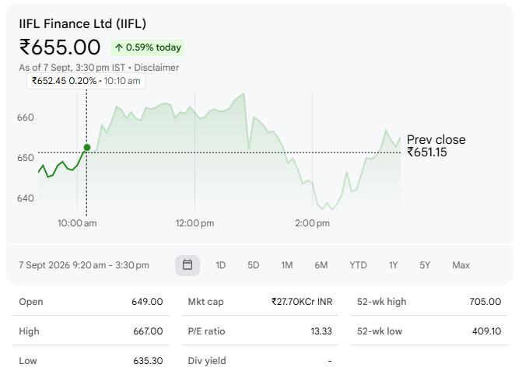Click the Low value 635.30
515x385 pixels.
[148, 361]
